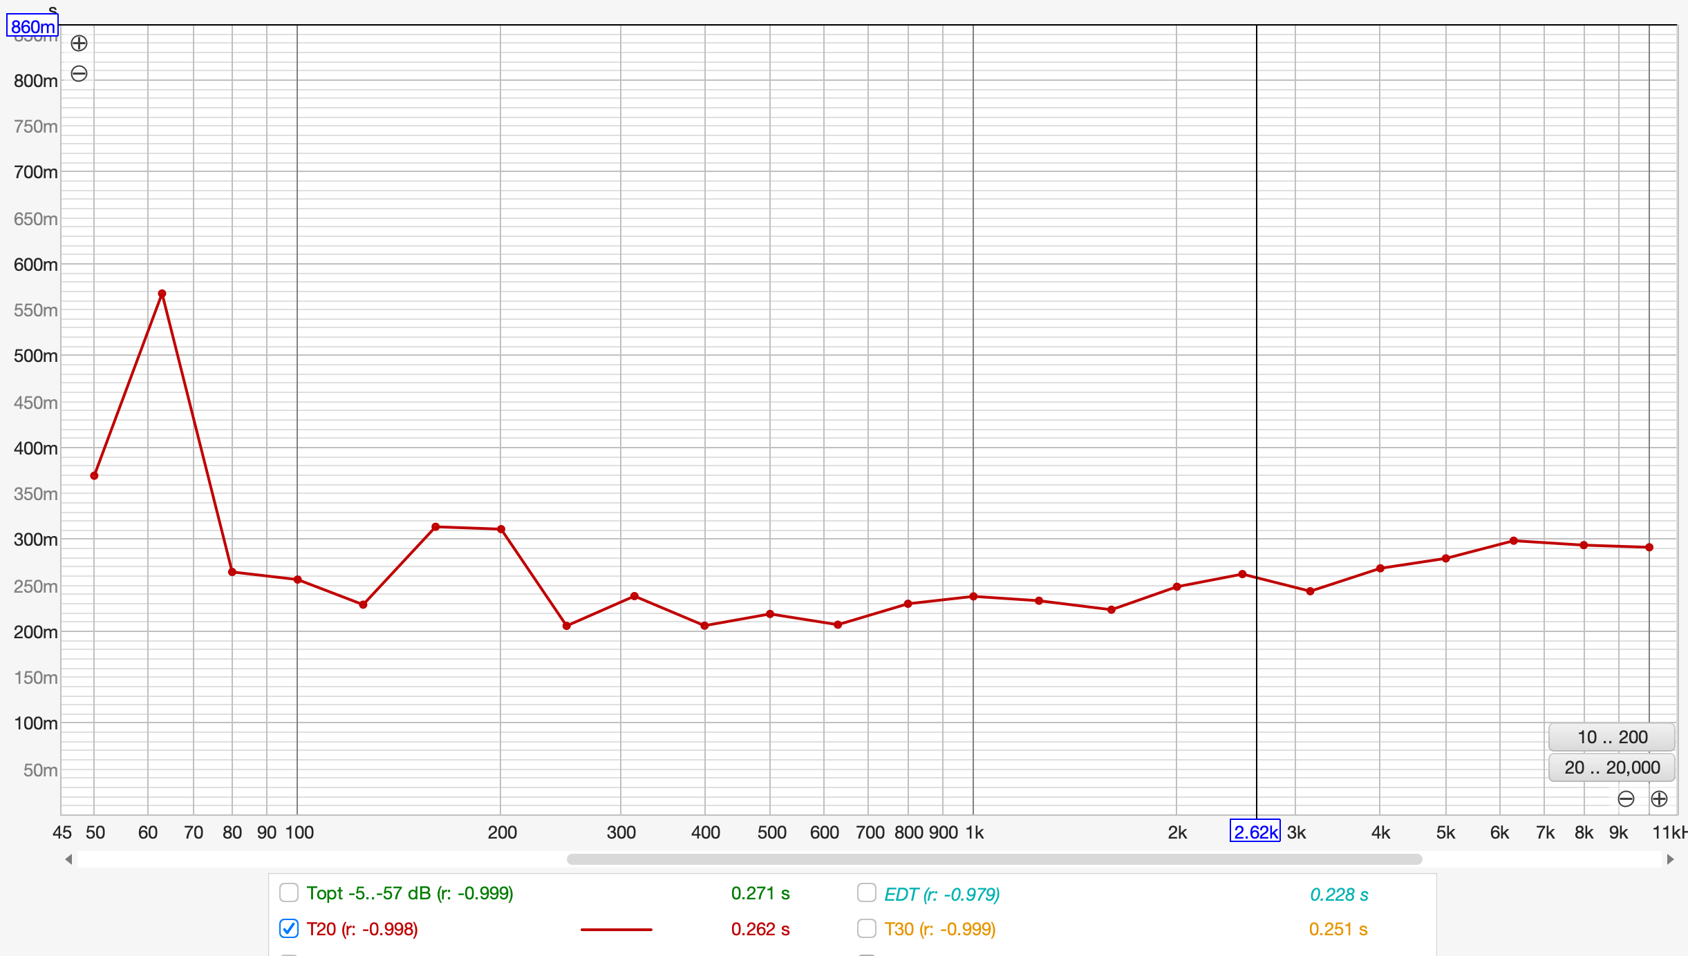The image size is (1688, 956).
Task: Click the vertical axis zoom-out minus icon
Action: [x=79, y=74]
